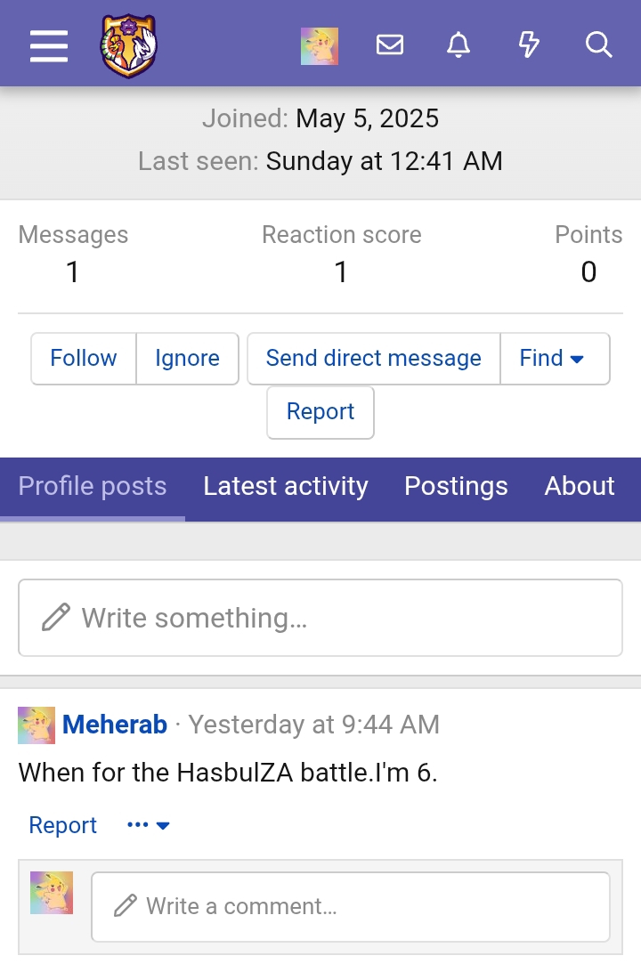Switch to the Latest activity tab
The width and height of the screenshot is (641, 972).
[285, 486]
